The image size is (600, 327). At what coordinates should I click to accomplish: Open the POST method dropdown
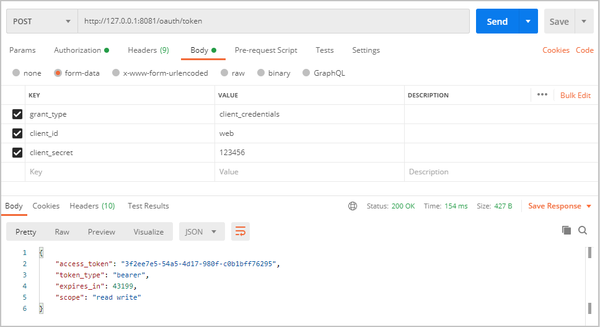tap(42, 21)
